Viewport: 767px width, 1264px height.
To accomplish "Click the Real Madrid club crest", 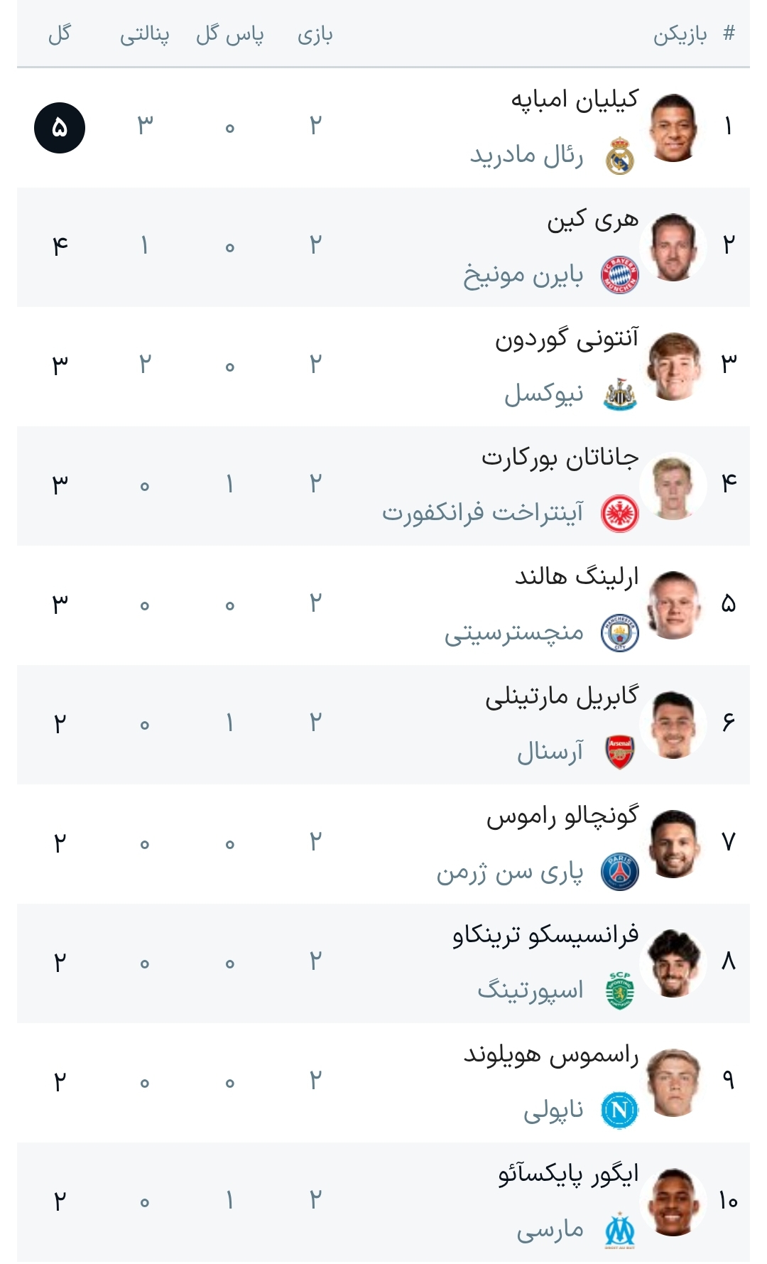I will click(x=620, y=156).
